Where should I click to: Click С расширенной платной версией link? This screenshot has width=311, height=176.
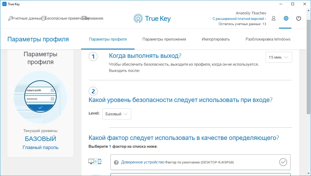pyautogui.click(x=238, y=19)
